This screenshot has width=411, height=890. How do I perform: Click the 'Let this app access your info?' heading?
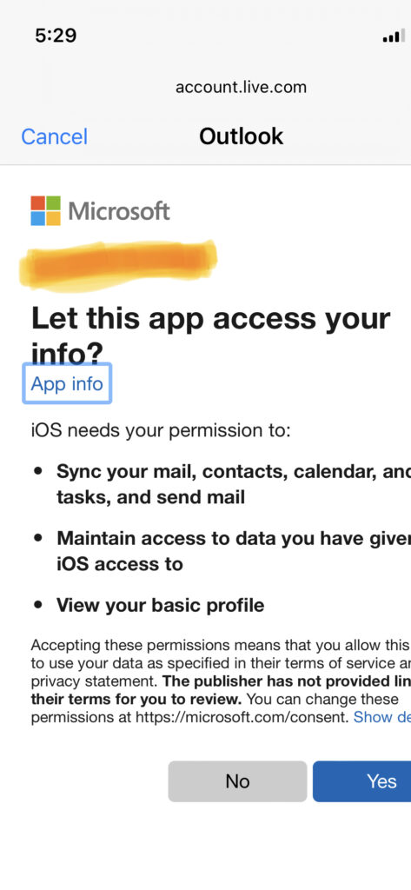tap(210, 336)
